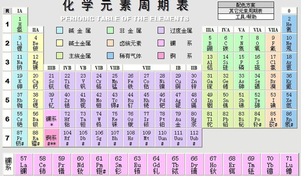Click the Carbon (C) element cell

226,43
